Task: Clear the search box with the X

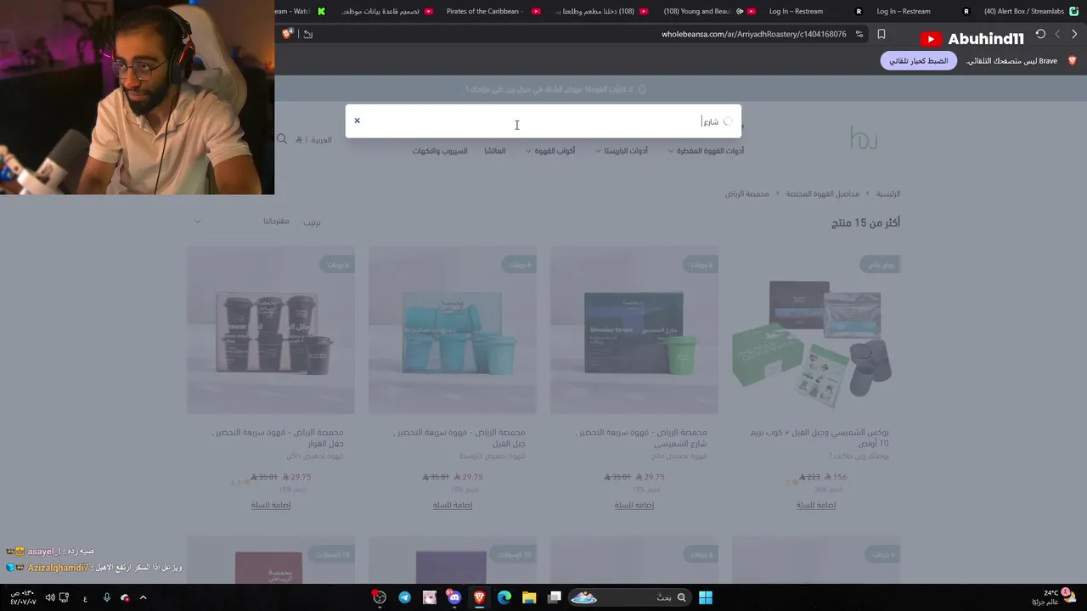Action: click(x=357, y=121)
